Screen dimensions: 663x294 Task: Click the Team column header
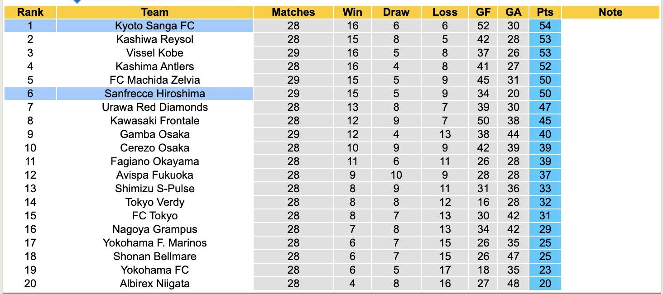(x=154, y=12)
